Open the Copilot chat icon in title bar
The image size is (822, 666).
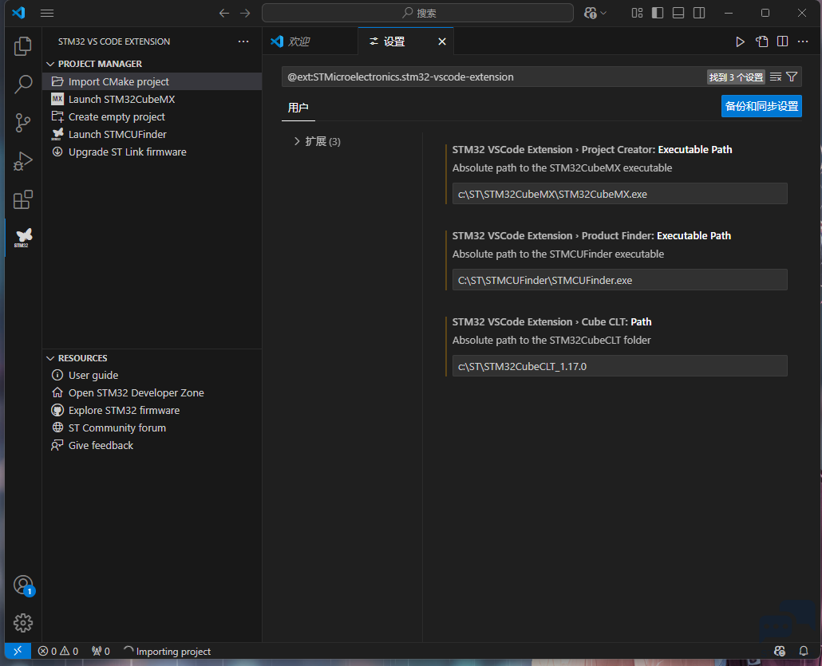tap(591, 13)
